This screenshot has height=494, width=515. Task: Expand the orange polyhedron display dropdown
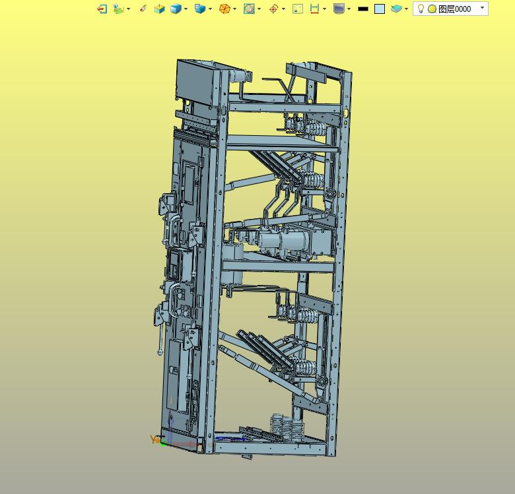(x=234, y=9)
